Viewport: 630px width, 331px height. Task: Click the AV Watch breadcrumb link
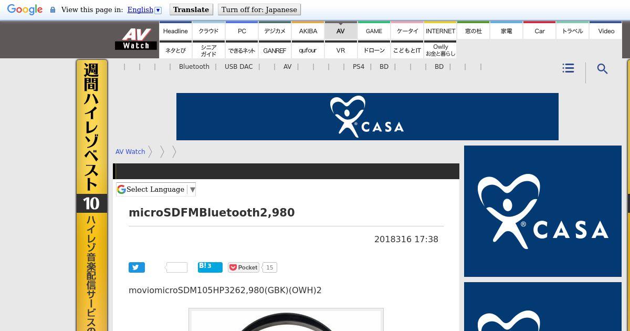tap(130, 151)
